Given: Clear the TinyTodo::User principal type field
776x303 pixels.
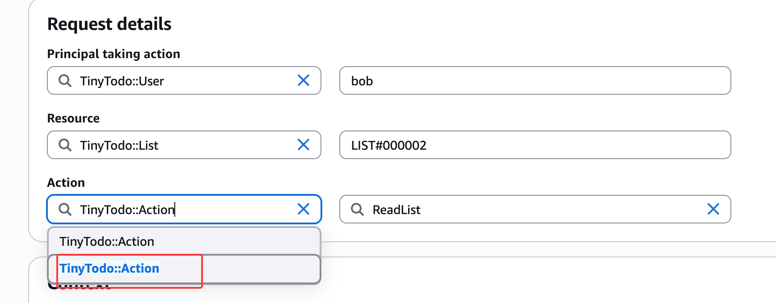Looking at the screenshot, I should [304, 80].
